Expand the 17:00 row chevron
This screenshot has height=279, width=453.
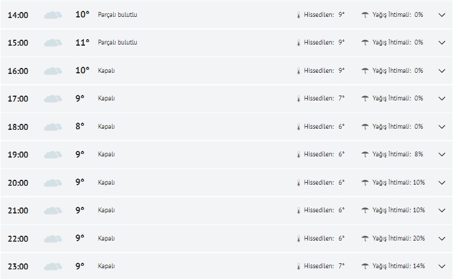[x=442, y=99]
